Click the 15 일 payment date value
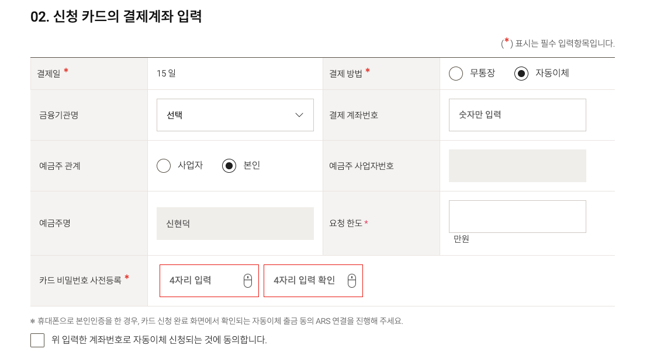 tap(167, 73)
